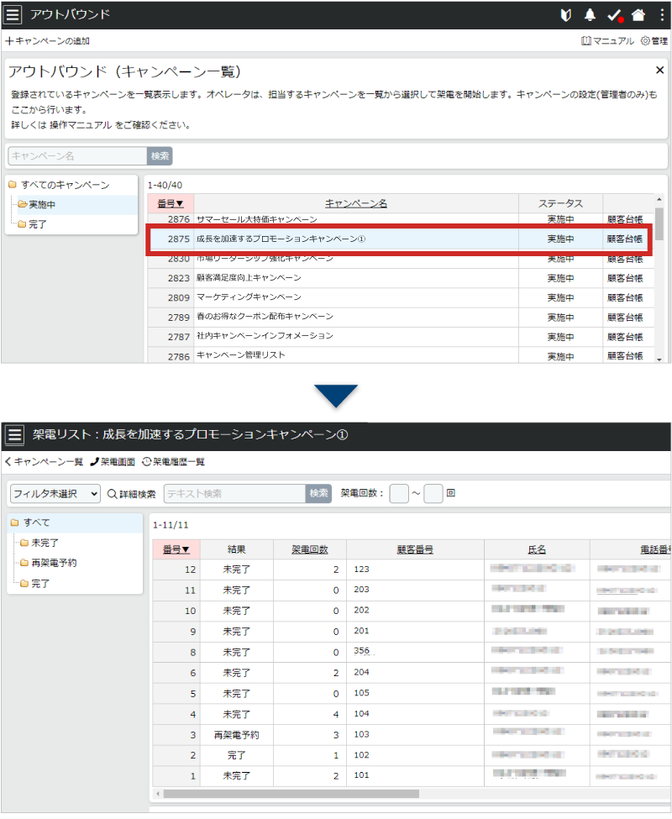Click 顧客台帳 for campaign 2875
This screenshot has width=672, height=819.
(x=625, y=239)
